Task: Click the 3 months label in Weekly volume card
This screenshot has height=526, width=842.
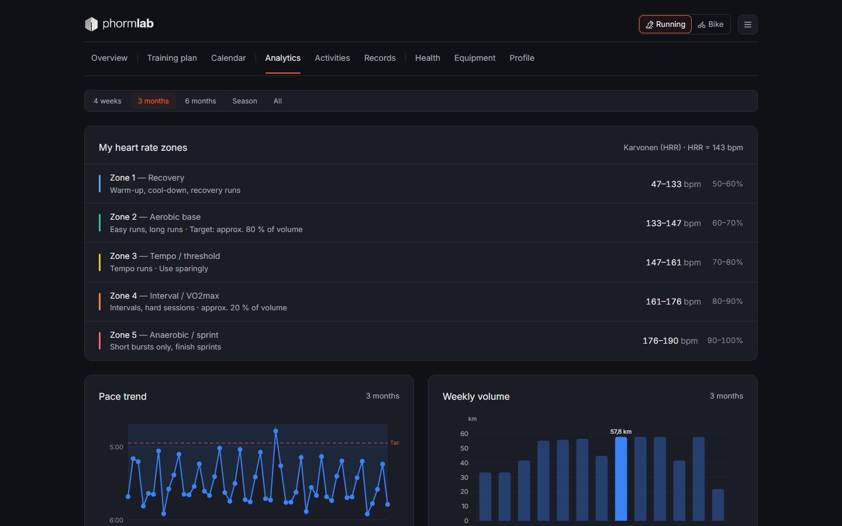Action: [726, 396]
